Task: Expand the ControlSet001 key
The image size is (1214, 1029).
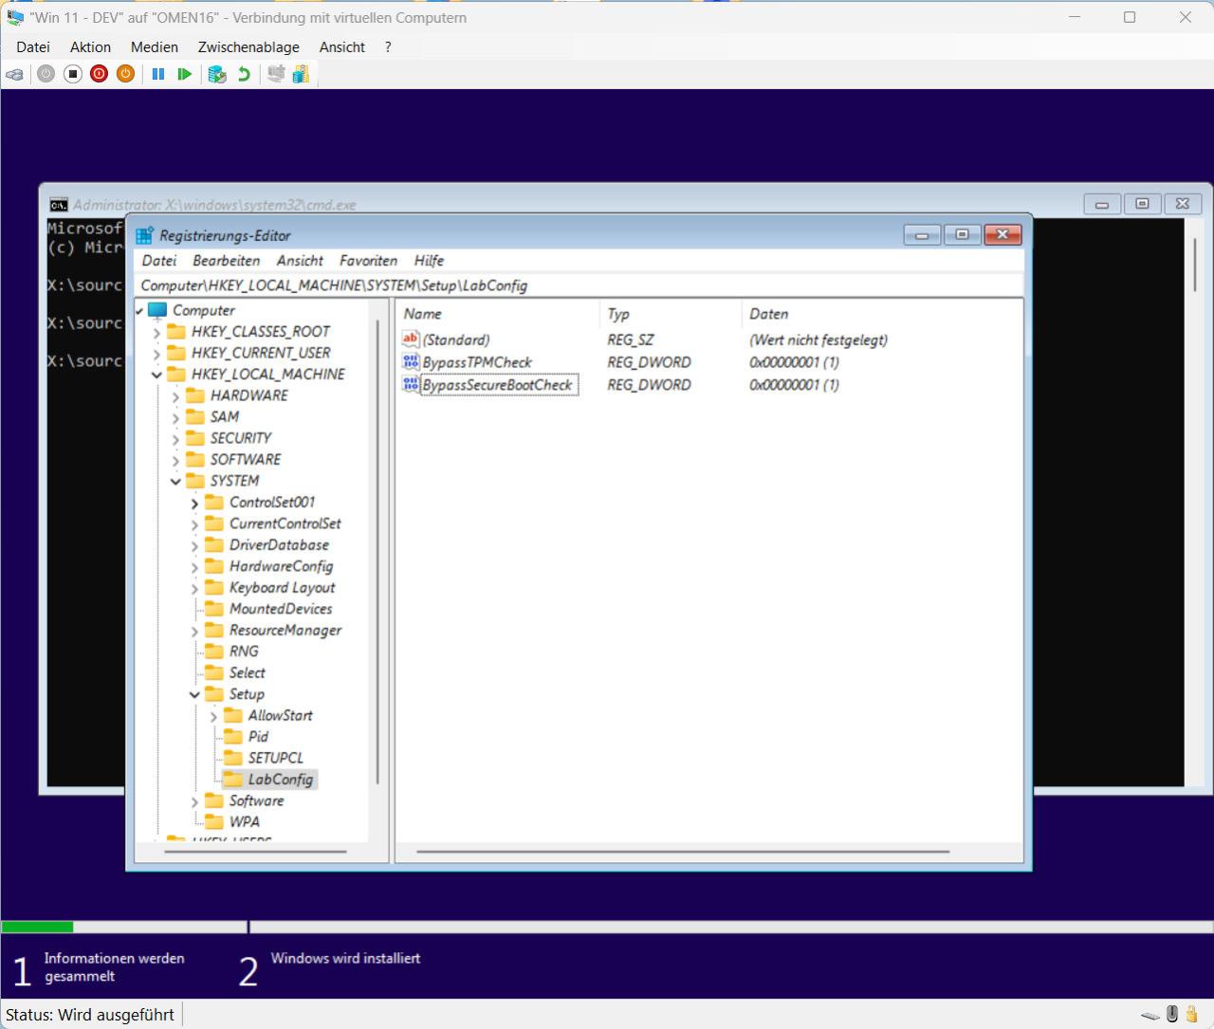Action: [x=194, y=503]
